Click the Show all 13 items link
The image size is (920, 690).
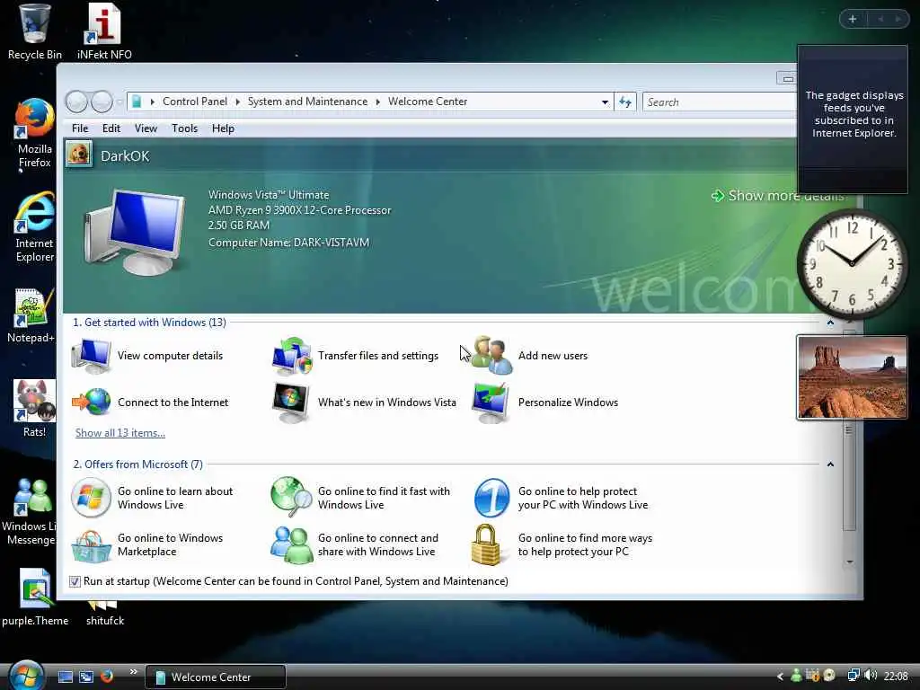point(120,433)
